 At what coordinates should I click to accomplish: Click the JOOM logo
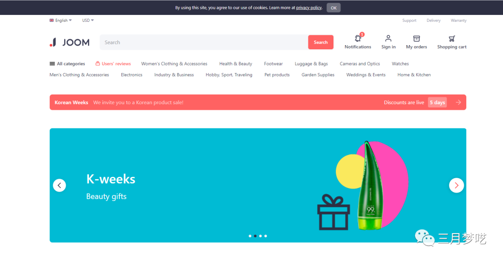[69, 42]
